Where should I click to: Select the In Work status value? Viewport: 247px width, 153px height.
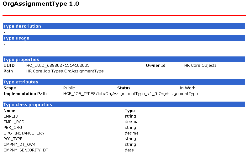tap(187, 88)
